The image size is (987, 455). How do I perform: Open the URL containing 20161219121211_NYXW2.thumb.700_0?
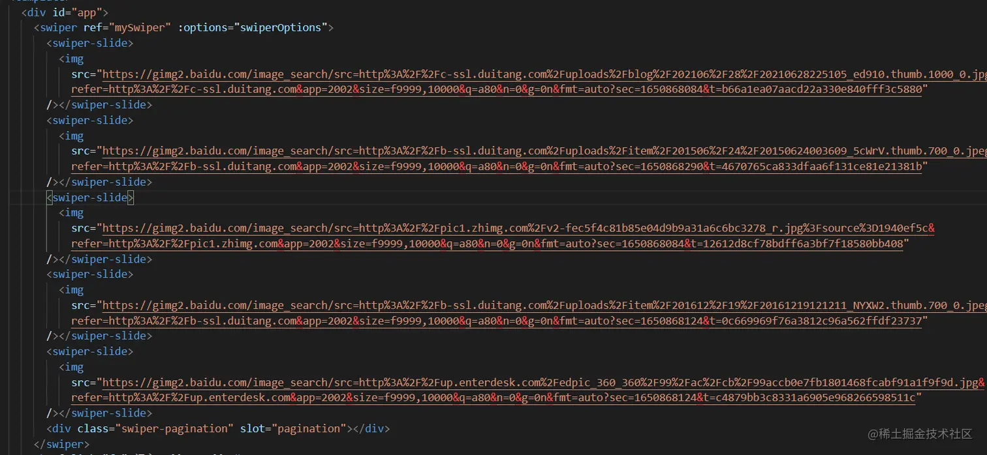coord(544,305)
